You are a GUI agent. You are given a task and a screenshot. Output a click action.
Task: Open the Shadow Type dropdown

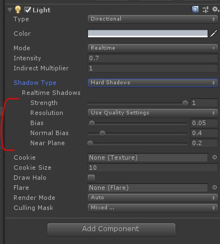click(153, 83)
